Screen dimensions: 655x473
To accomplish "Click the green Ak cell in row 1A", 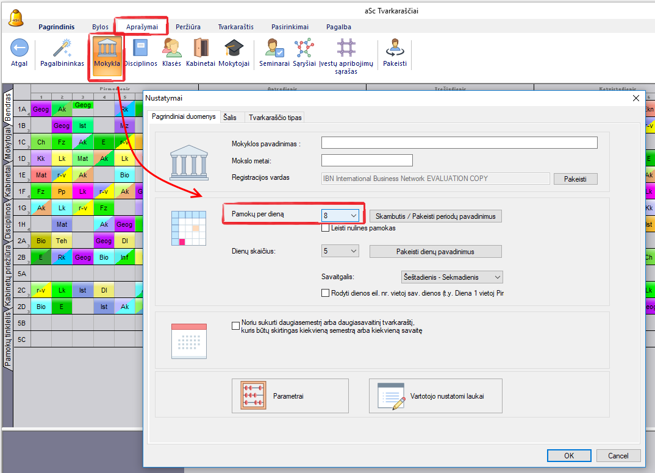I will click(62, 109).
